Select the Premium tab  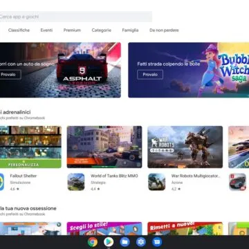(x=72, y=30)
